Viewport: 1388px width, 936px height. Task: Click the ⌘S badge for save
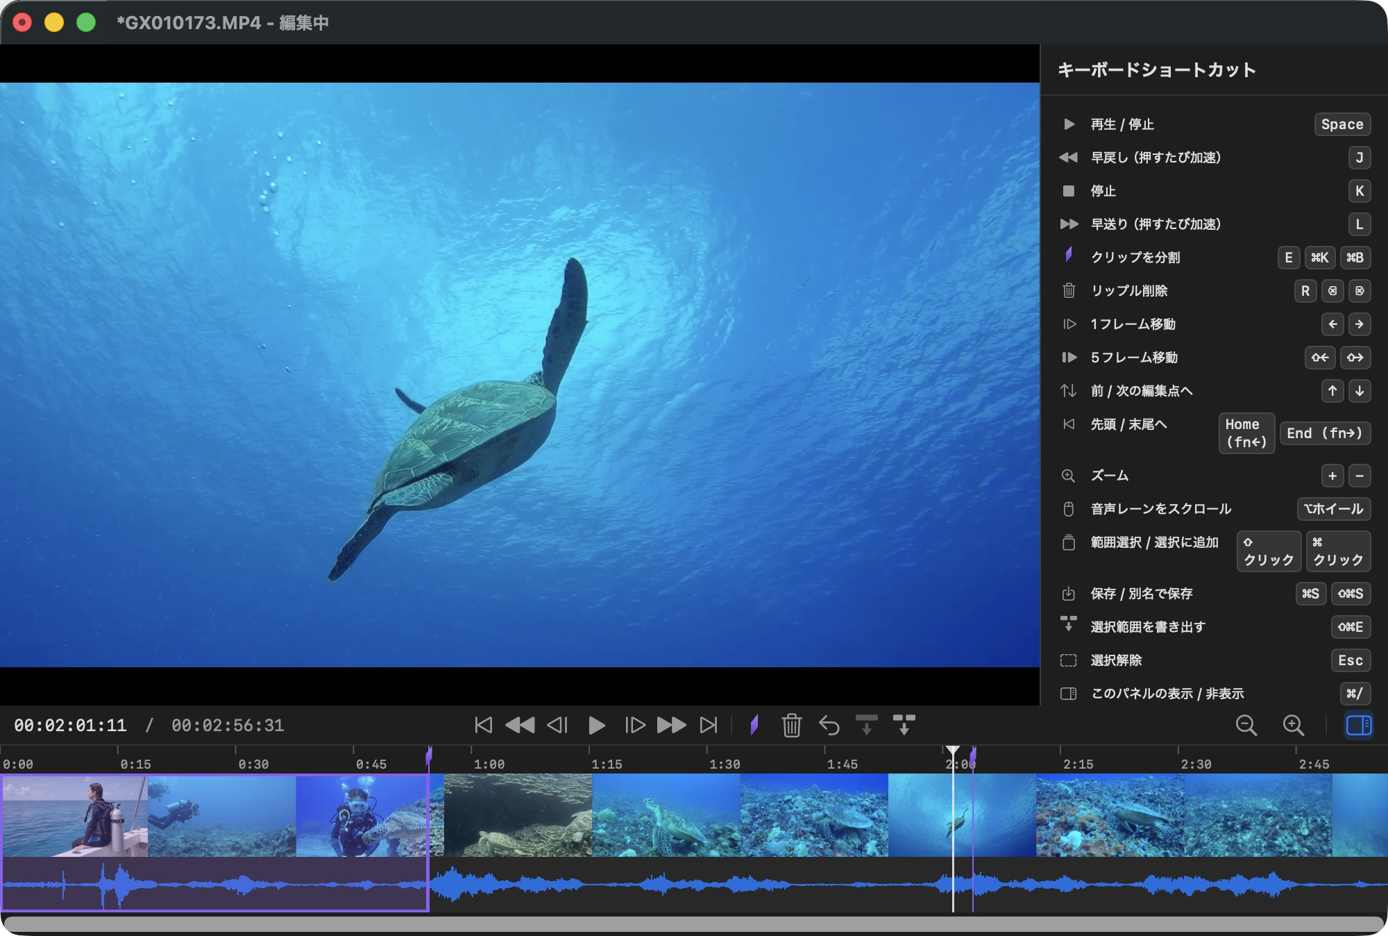(x=1311, y=594)
